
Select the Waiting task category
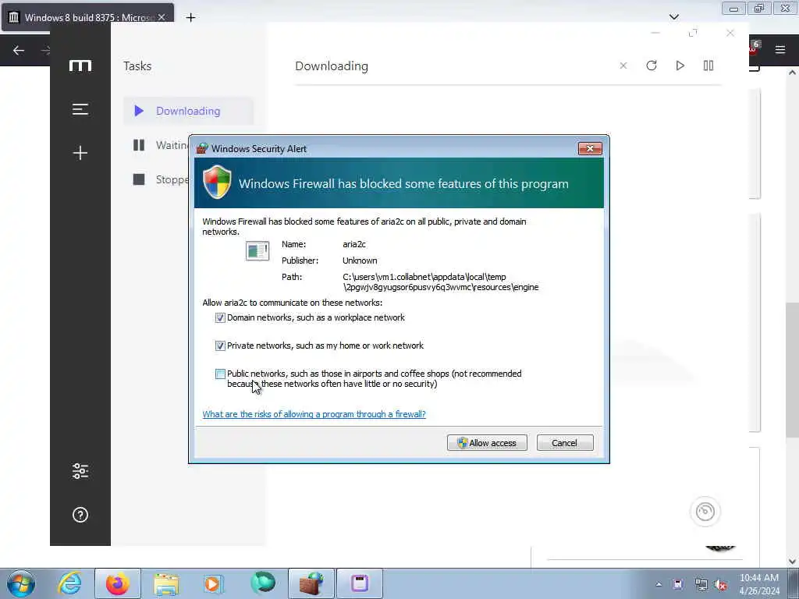pyautogui.click(x=161, y=145)
